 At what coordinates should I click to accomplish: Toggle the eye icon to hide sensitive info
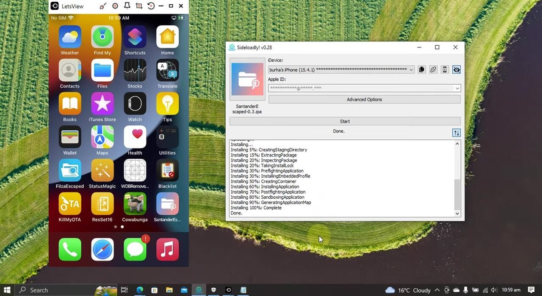pos(456,69)
